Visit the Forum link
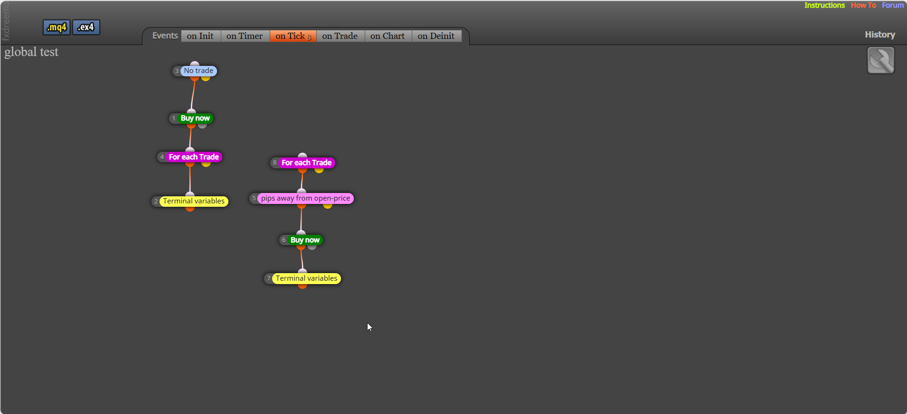The height and width of the screenshot is (414, 907). coord(893,5)
